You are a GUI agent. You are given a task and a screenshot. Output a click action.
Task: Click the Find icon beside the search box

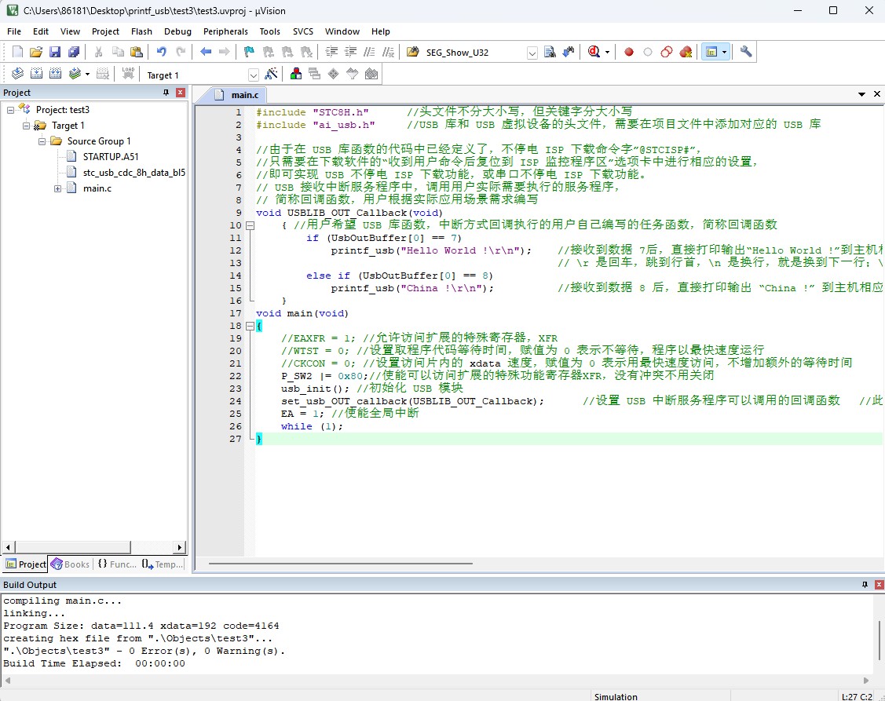(x=550, y=53)
